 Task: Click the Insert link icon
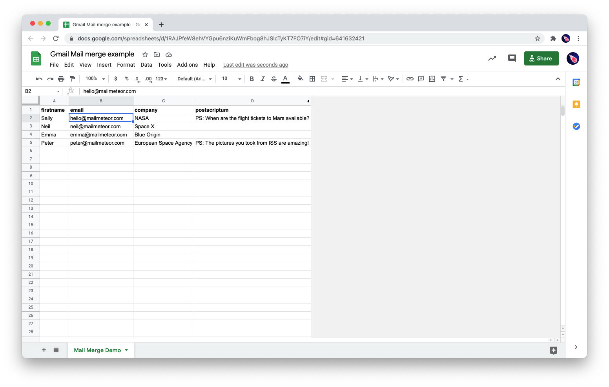[410, 79]
